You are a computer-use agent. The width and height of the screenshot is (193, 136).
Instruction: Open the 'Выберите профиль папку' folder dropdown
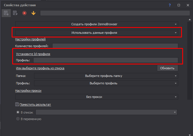pyautogui.click(x=106, y=76)
